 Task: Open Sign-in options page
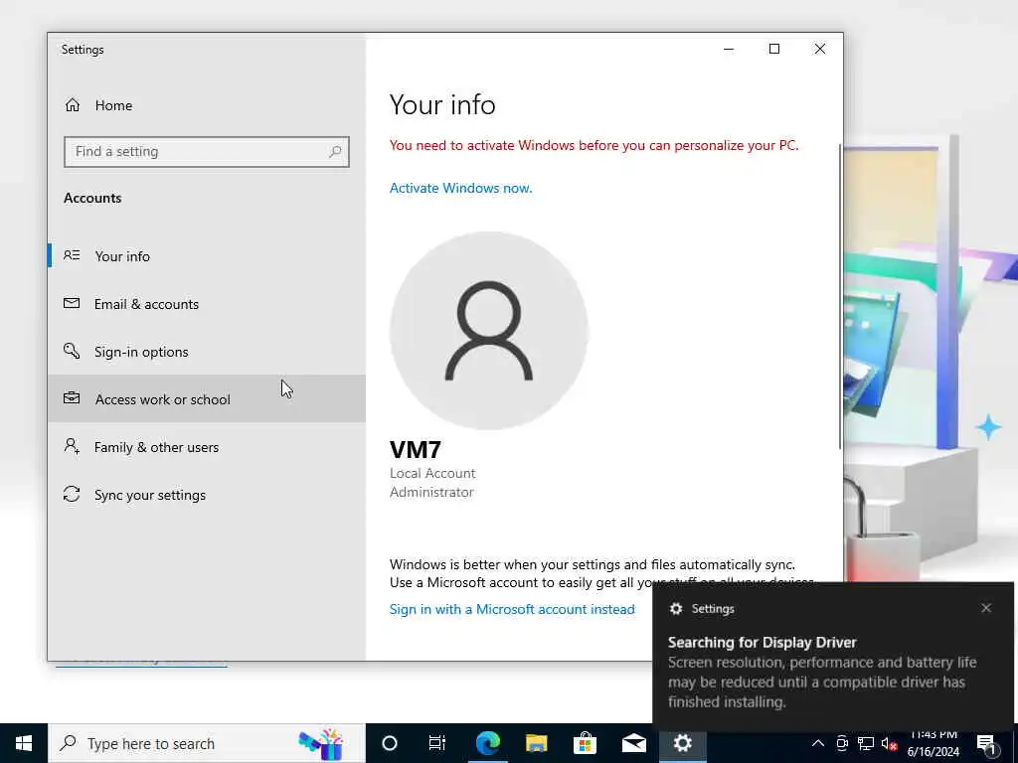[207, 352]
